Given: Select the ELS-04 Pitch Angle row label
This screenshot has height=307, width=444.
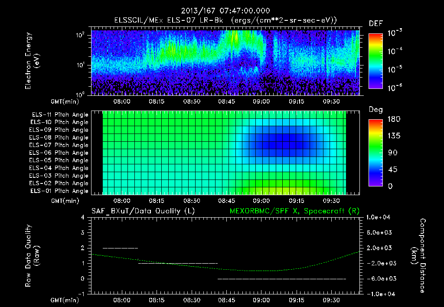Looking at the screenshot, I should click(x=59, y=168).
